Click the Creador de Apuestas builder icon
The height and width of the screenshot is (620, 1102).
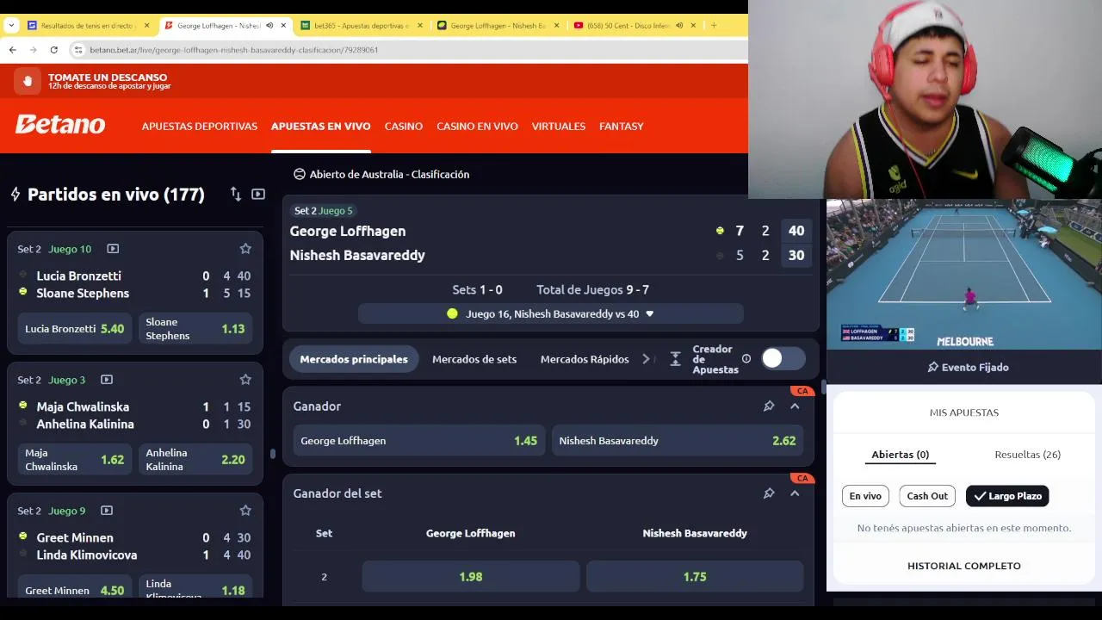tap(676, 359)
